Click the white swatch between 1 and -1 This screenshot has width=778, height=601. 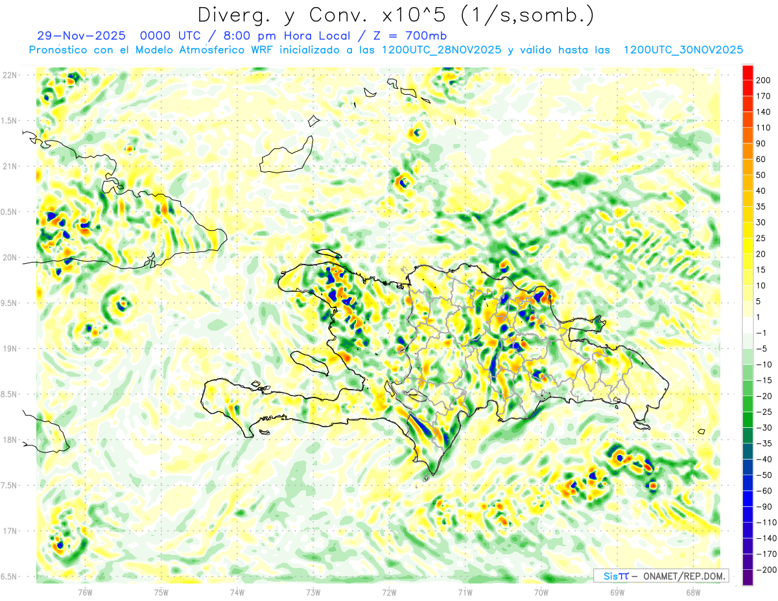click(x=748, y=325)
